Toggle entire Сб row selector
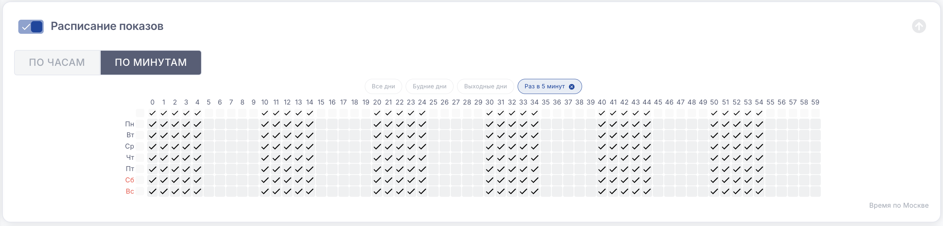The image size is (943, 226). (x=140, y=180)
